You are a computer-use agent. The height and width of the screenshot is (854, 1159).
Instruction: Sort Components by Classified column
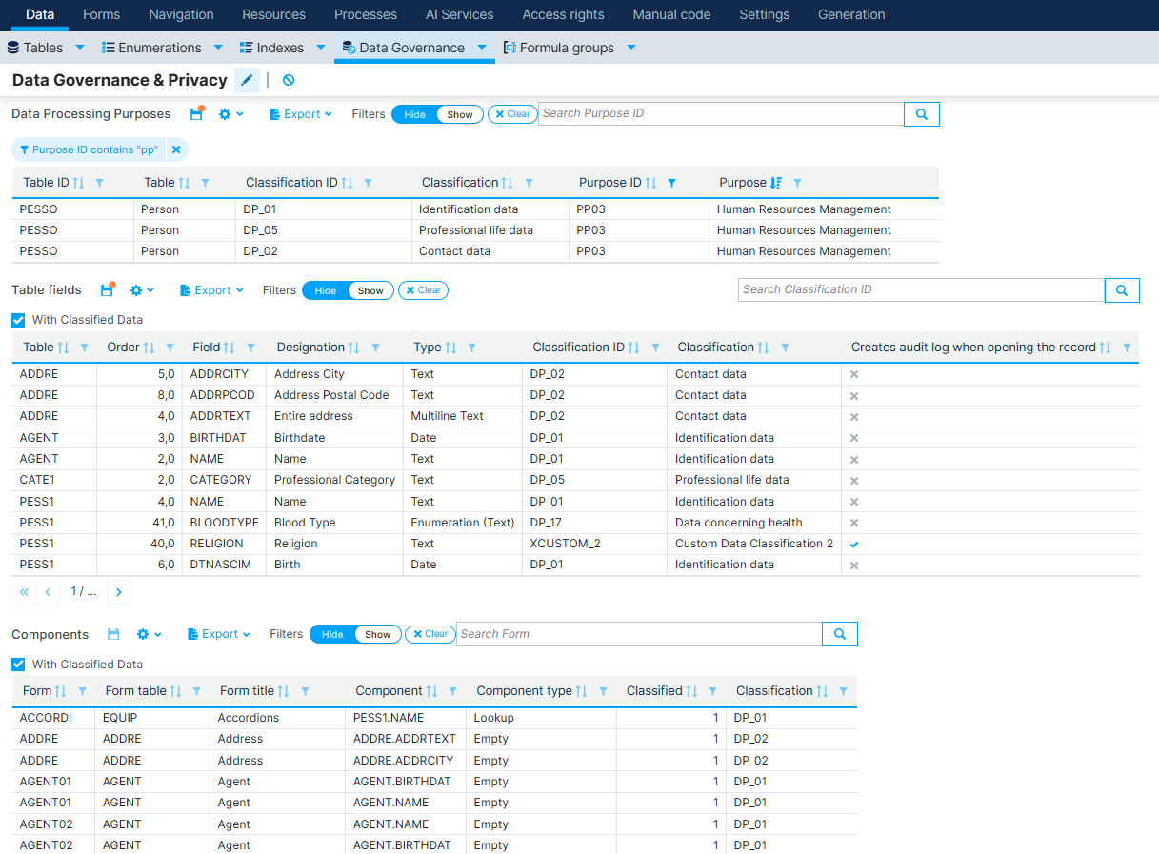pyautogui.click(x=692, y=691)
